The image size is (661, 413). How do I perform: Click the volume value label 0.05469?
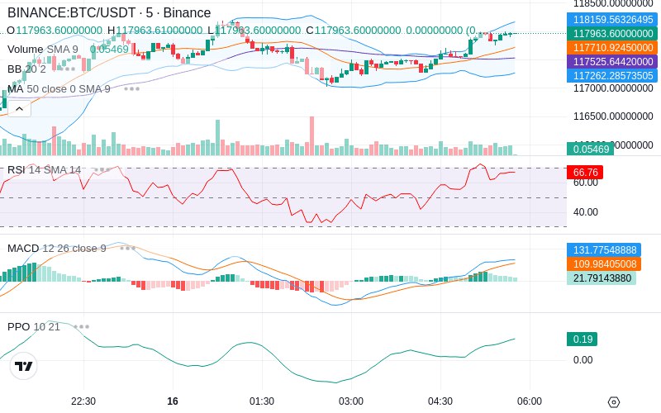coord(591,149)
